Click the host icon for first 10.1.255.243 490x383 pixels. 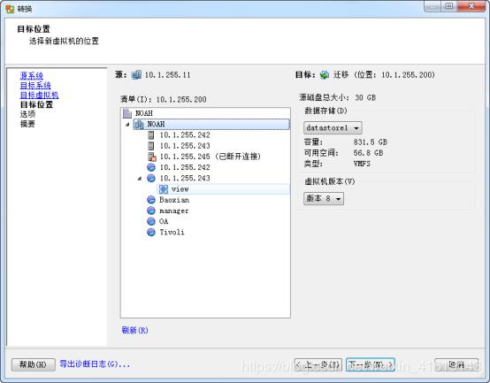tap(151, 146)
